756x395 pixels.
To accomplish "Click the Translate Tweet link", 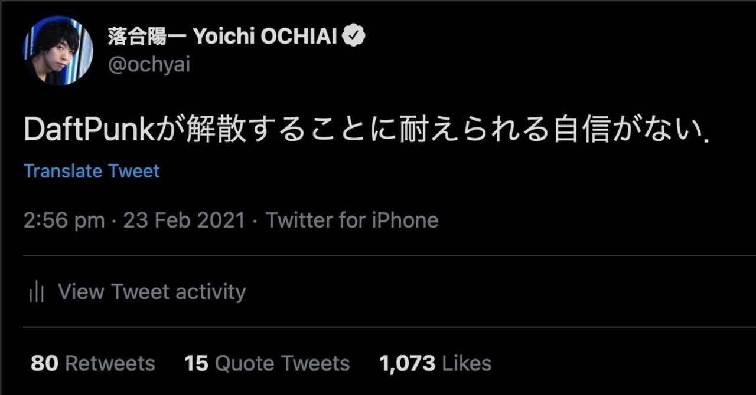I will click(x=92, y=172).
